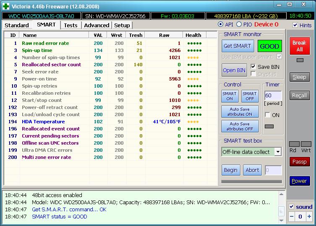Click the Sleep button
Screen dimensions: 316x226
[x=300, y=77]
